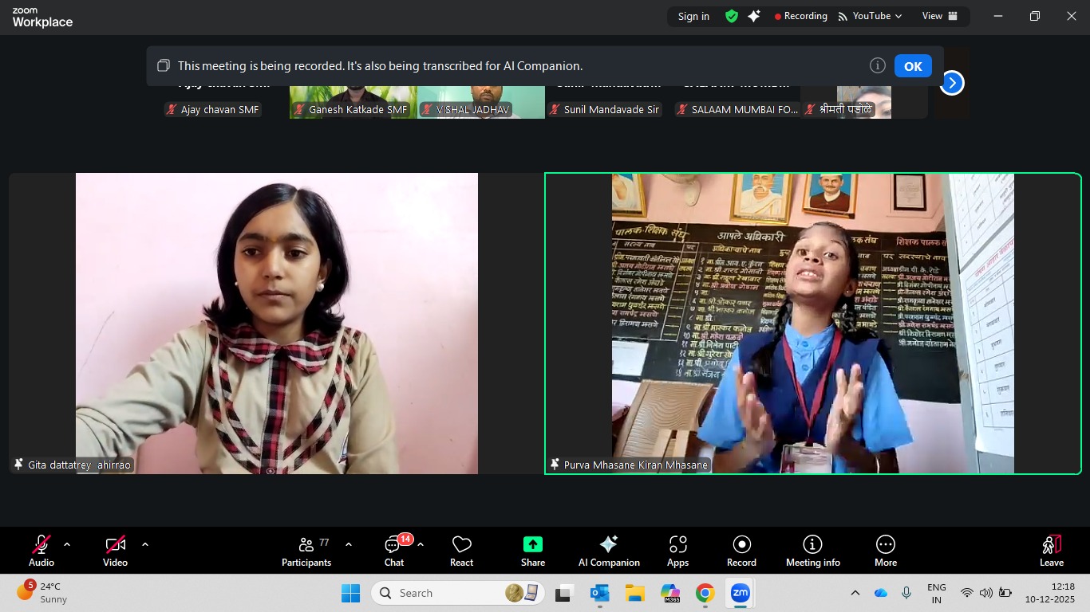Screen dimensions: 1090x612
Task: Expand the audio settings caret
Action: coord(67,544)
